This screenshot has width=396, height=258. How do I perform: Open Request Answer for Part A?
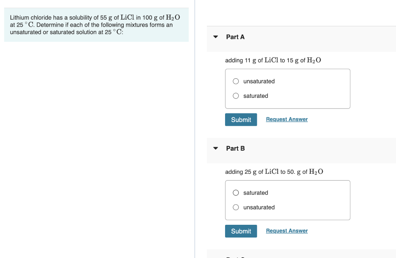tap(287, 119)
